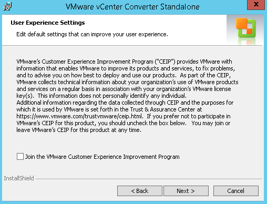Screen dimensions: 267x204
Task: Close the installer with the red X
Action: pos(256,5)
